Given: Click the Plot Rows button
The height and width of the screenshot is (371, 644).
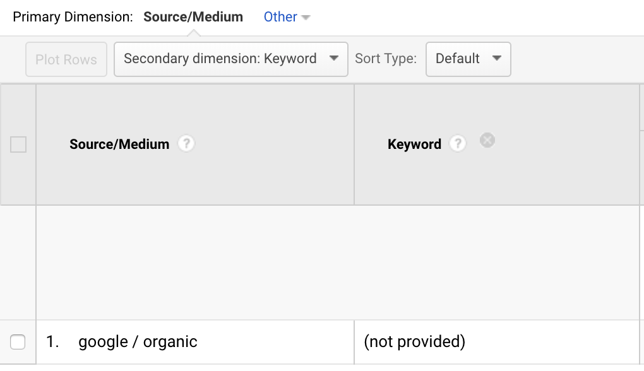Looking at the screenshot, I should click(66, 60).
